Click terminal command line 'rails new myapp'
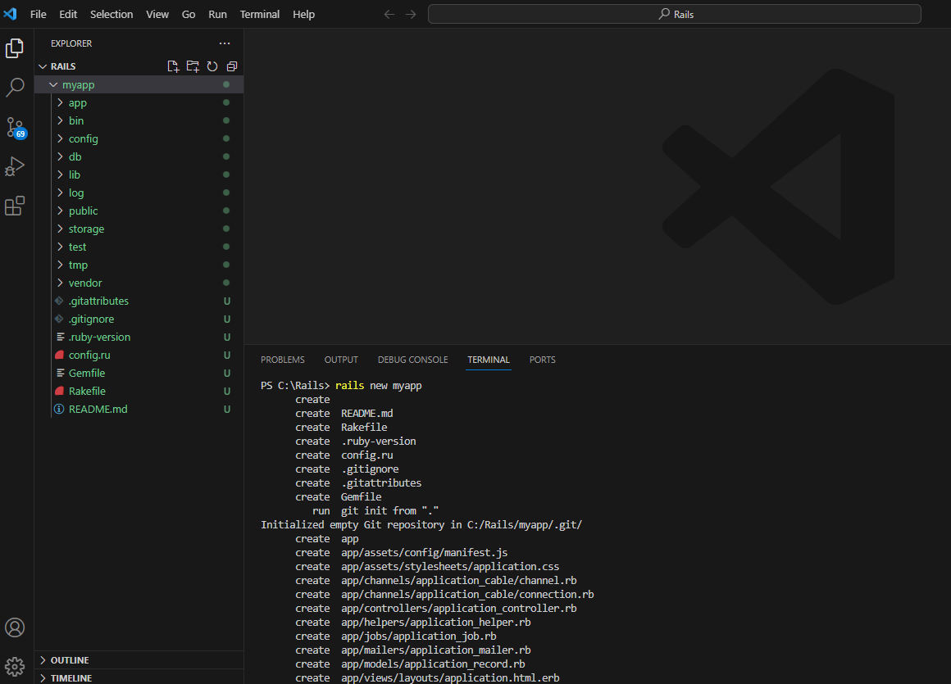 point(379,386)
